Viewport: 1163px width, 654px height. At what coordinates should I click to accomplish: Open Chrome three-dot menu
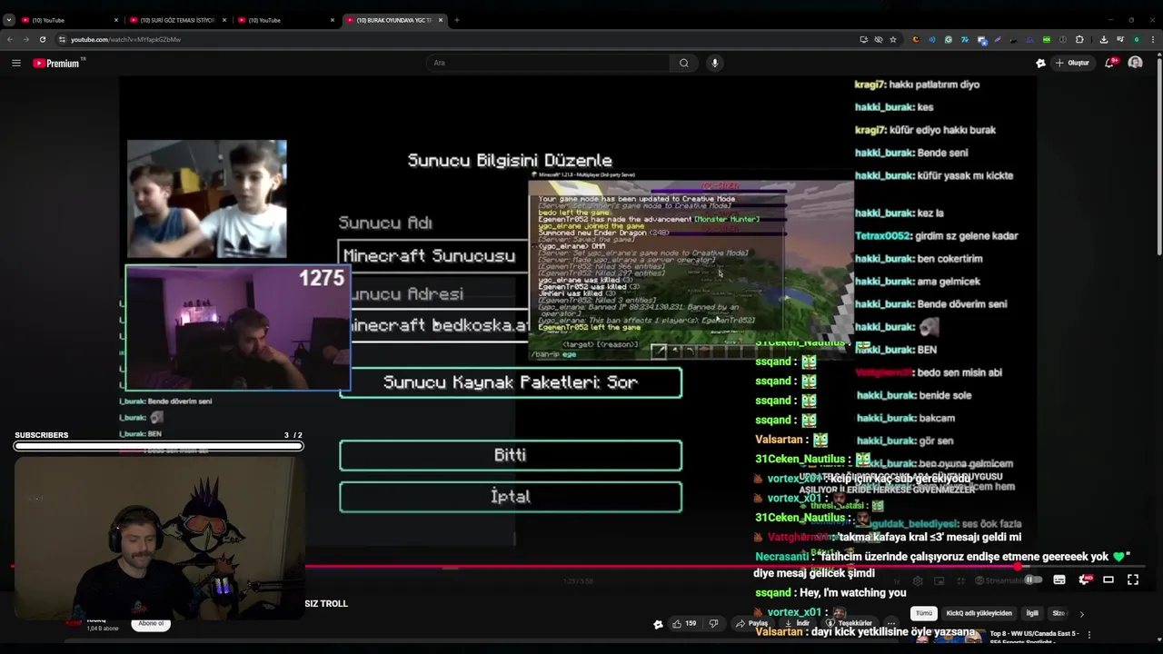(x=1151, y=40)
